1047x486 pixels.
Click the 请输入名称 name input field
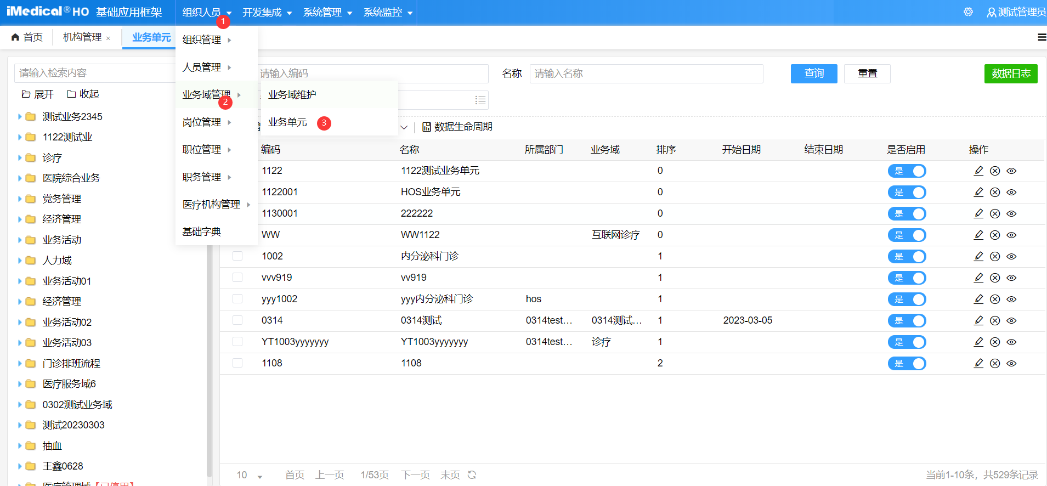click(x=646, y=74)
